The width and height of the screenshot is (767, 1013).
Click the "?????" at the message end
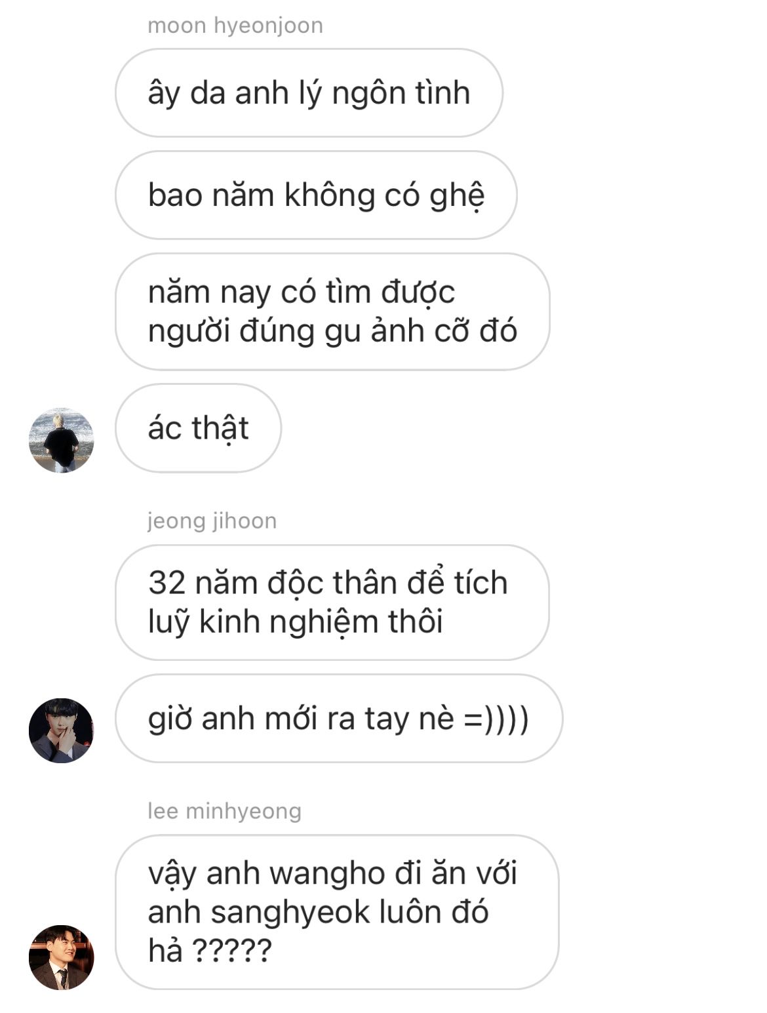(x=231, y=951)
